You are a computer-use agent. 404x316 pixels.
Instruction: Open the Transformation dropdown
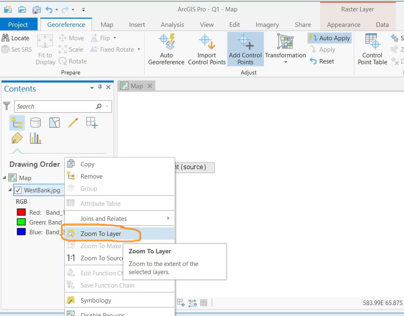[x=285, y=49]
